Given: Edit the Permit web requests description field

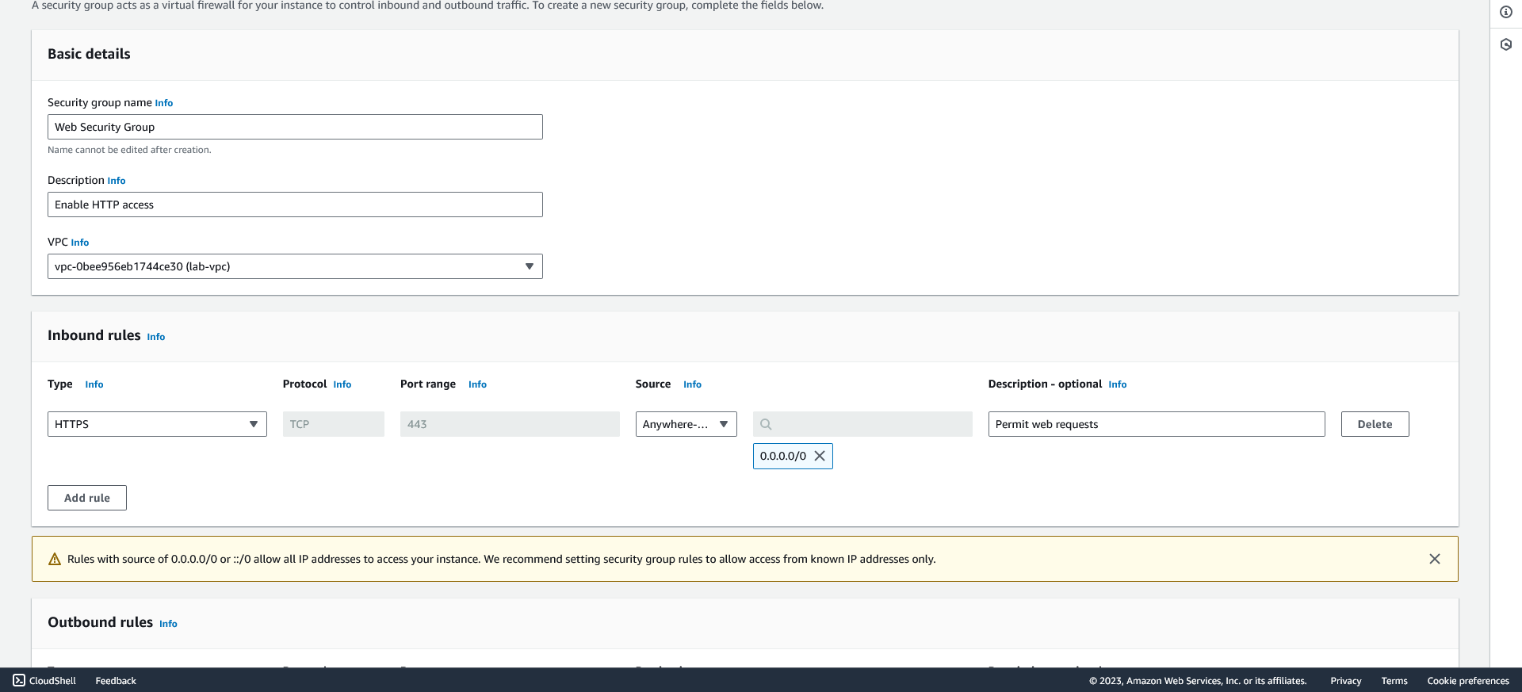Looking at the screenshot, I should [x=1157, y=424].
